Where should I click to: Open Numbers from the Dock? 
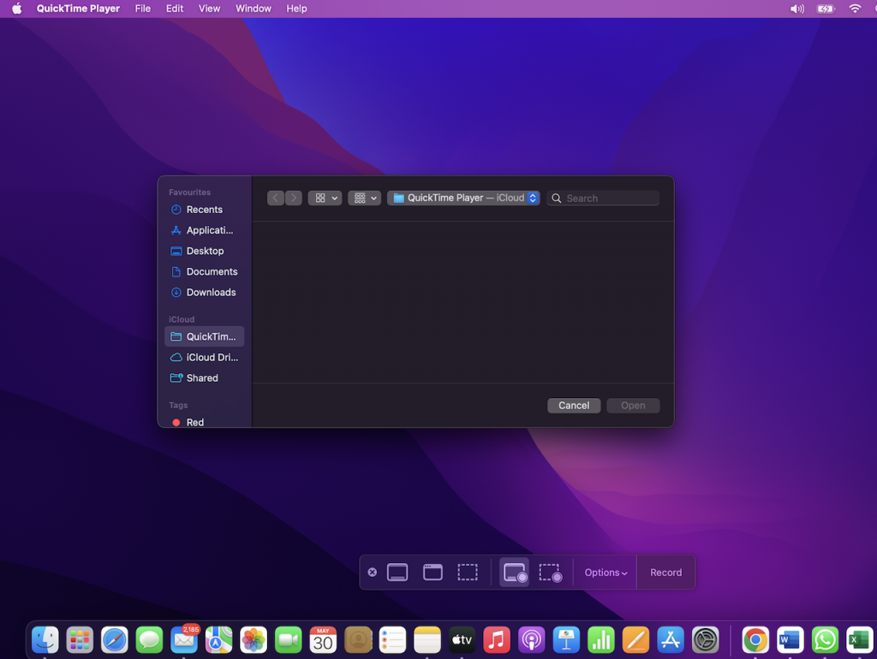tap(601, 639)
